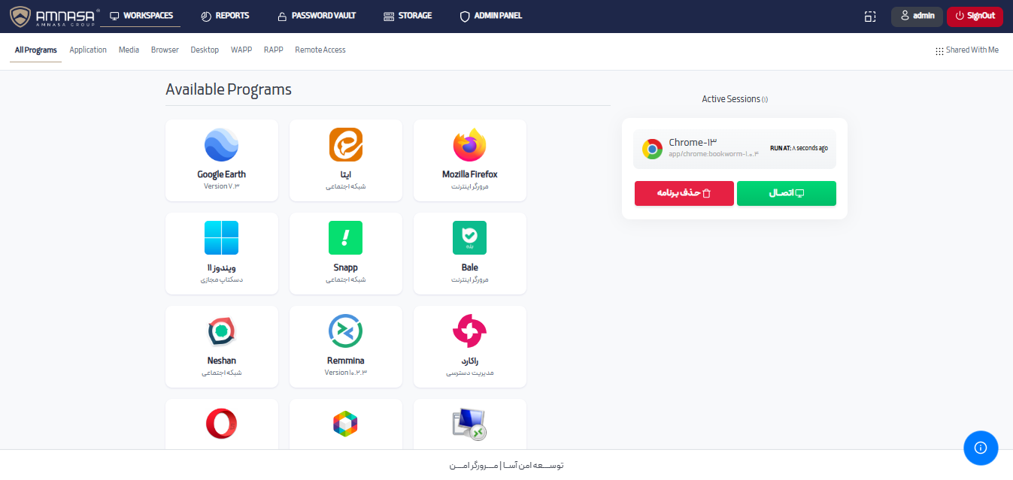Switch to the Application tab
This screenshot has width=1013, height=480.
pyautogui.click(x=88, y=50)
